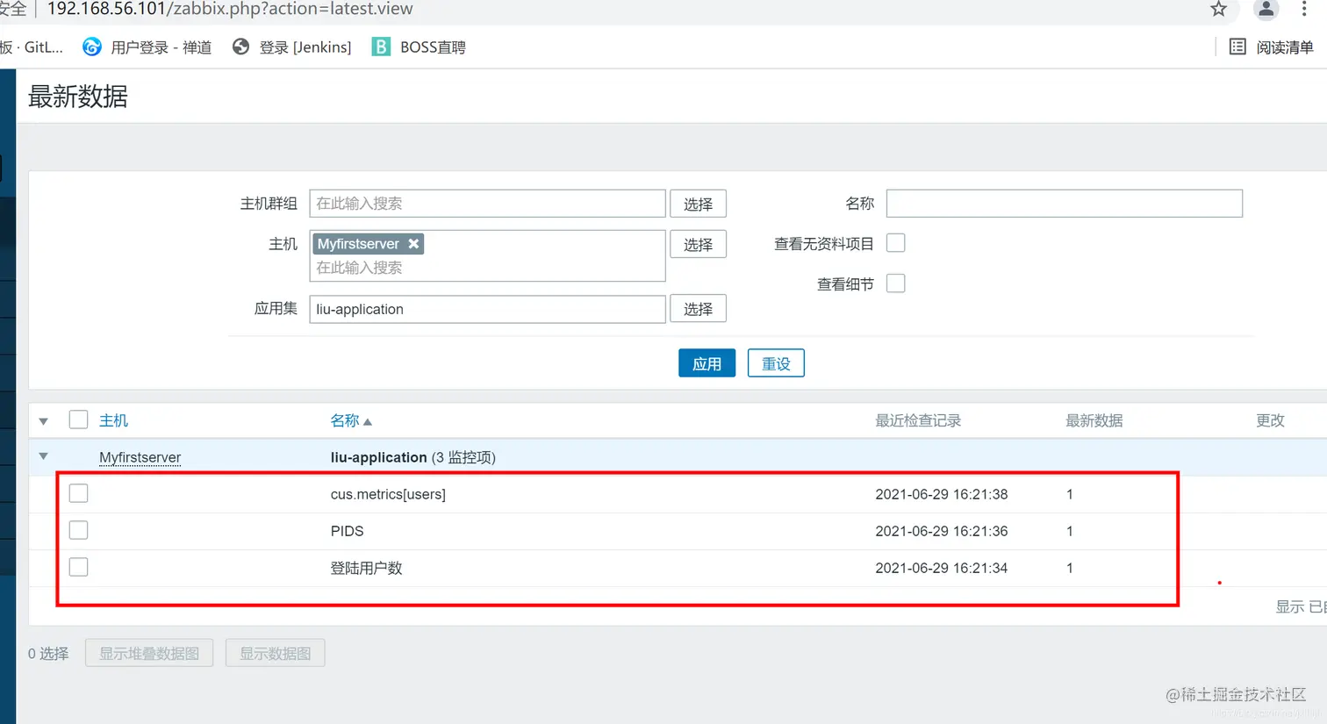Click the 显示数据图 button

coord(275,653)
